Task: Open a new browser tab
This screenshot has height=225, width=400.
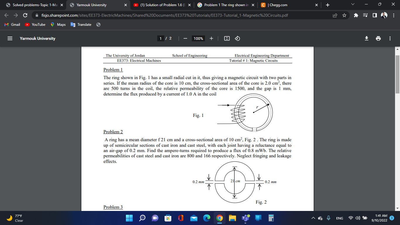Action: 327,5
